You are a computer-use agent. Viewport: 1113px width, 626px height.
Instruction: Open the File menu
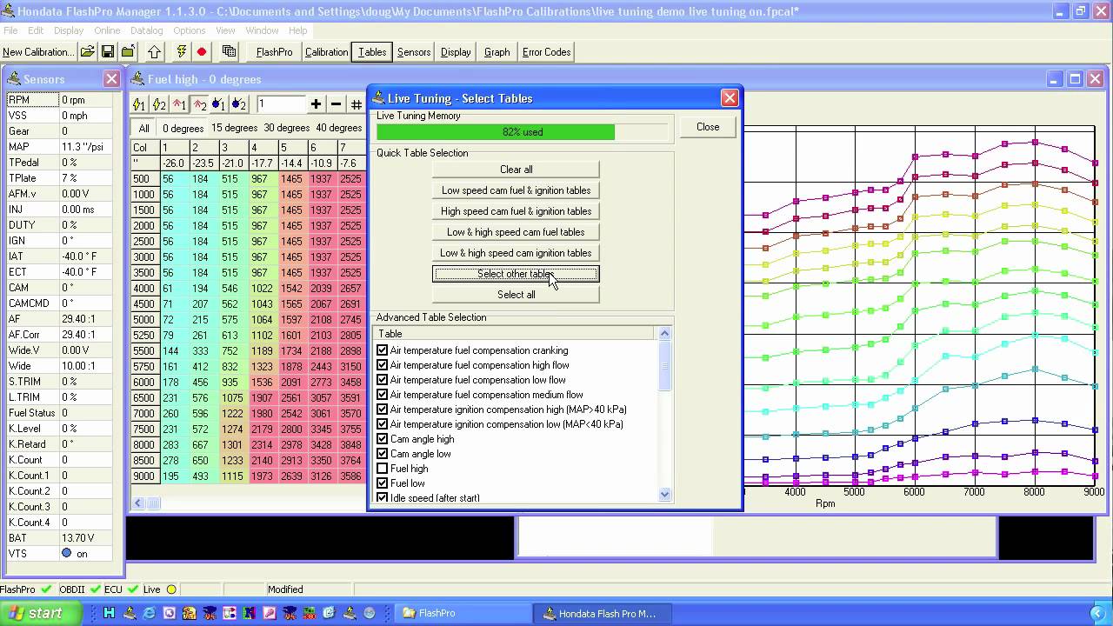point(10,30)
